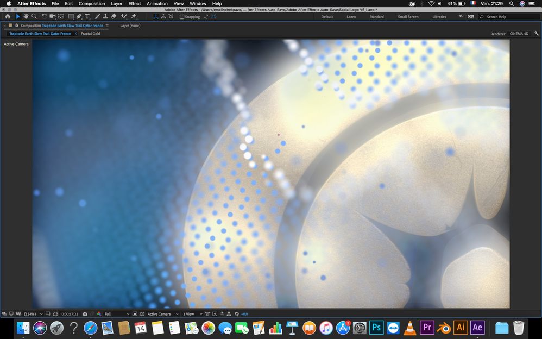Open the Composition menu
Screen dimensions: 542x339
click(x=92, y=3)
